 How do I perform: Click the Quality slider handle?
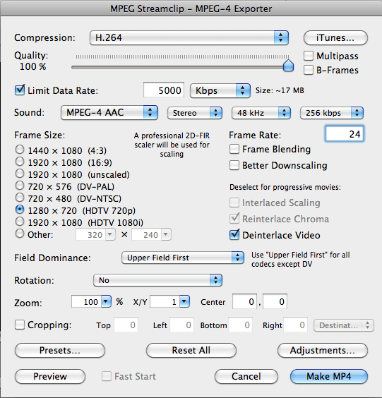[x=288, y=66]
